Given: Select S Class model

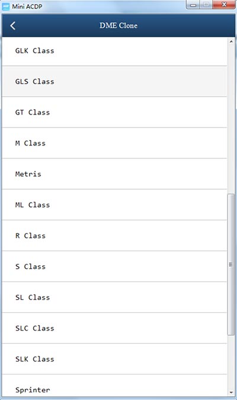Looking at the screenshot, I should [114, 266].
